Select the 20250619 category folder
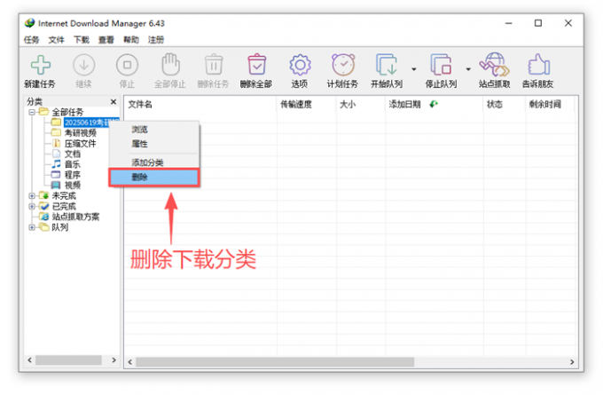Image resolution: width=603 pixels, height=395 pixels. [87, 122]
